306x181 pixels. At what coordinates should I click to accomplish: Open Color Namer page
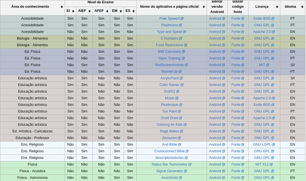point(171,85)
